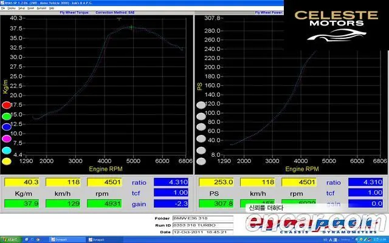Select the yellow 253.0 PS power value

tap(216, 182)
